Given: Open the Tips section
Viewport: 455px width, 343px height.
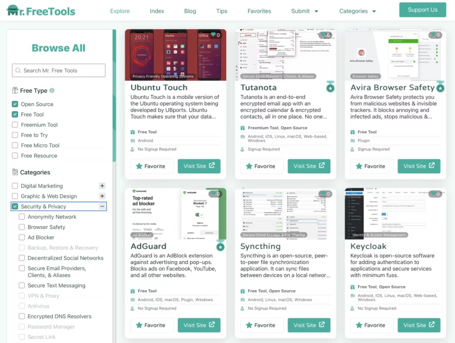Looking at the screenshot, I should tap(222, 11).
